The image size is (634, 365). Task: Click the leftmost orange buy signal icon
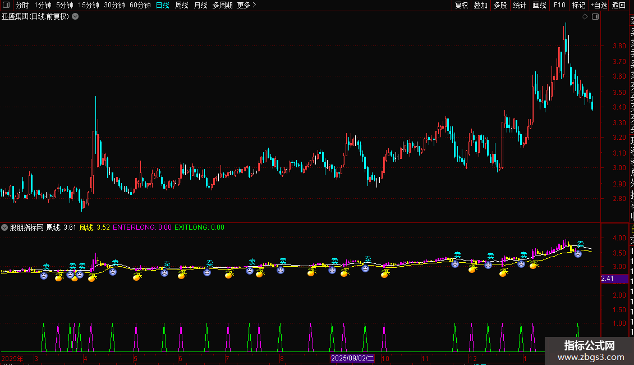pos(59,277)
